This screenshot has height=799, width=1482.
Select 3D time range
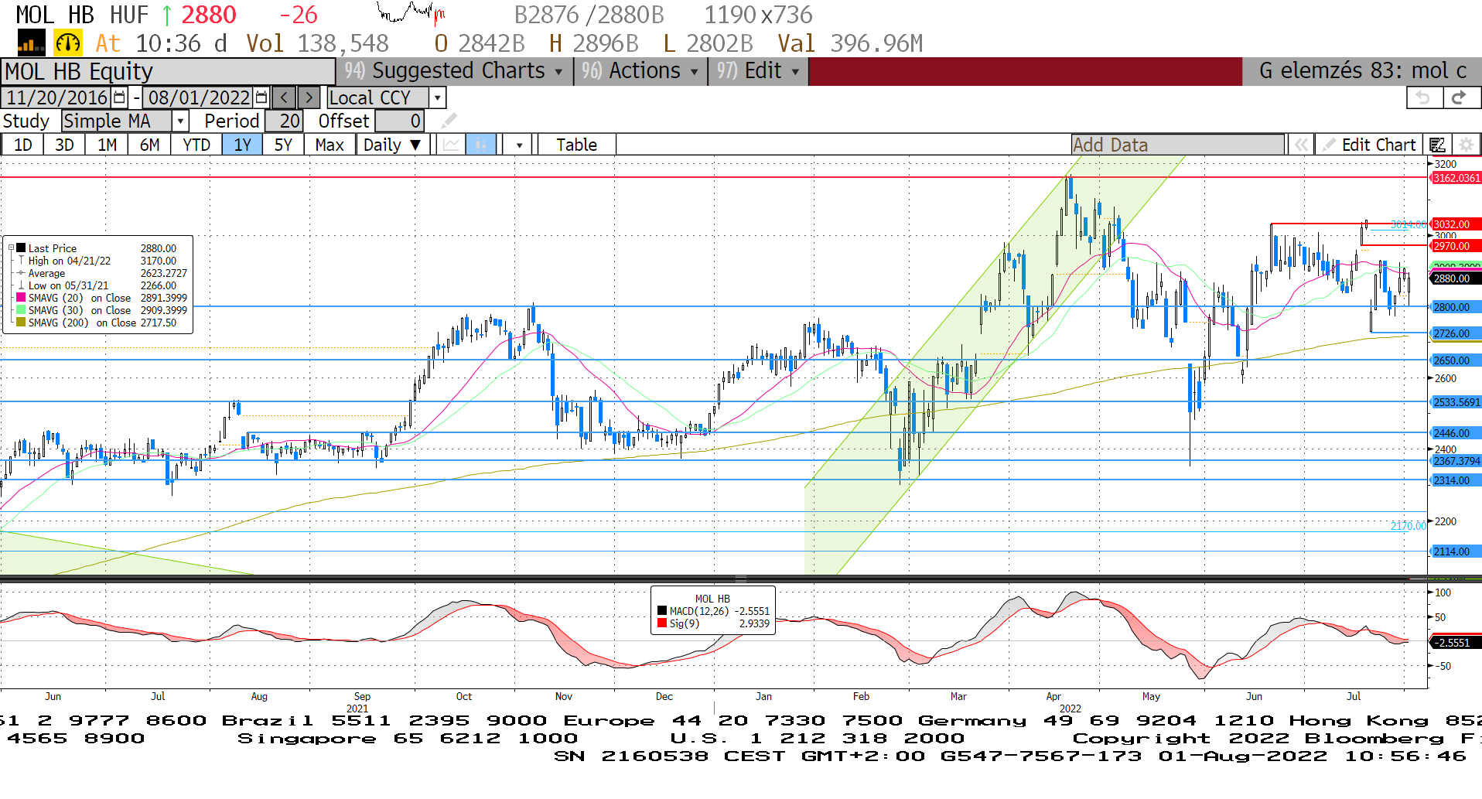pyautogui.click(x=64, y=145)
